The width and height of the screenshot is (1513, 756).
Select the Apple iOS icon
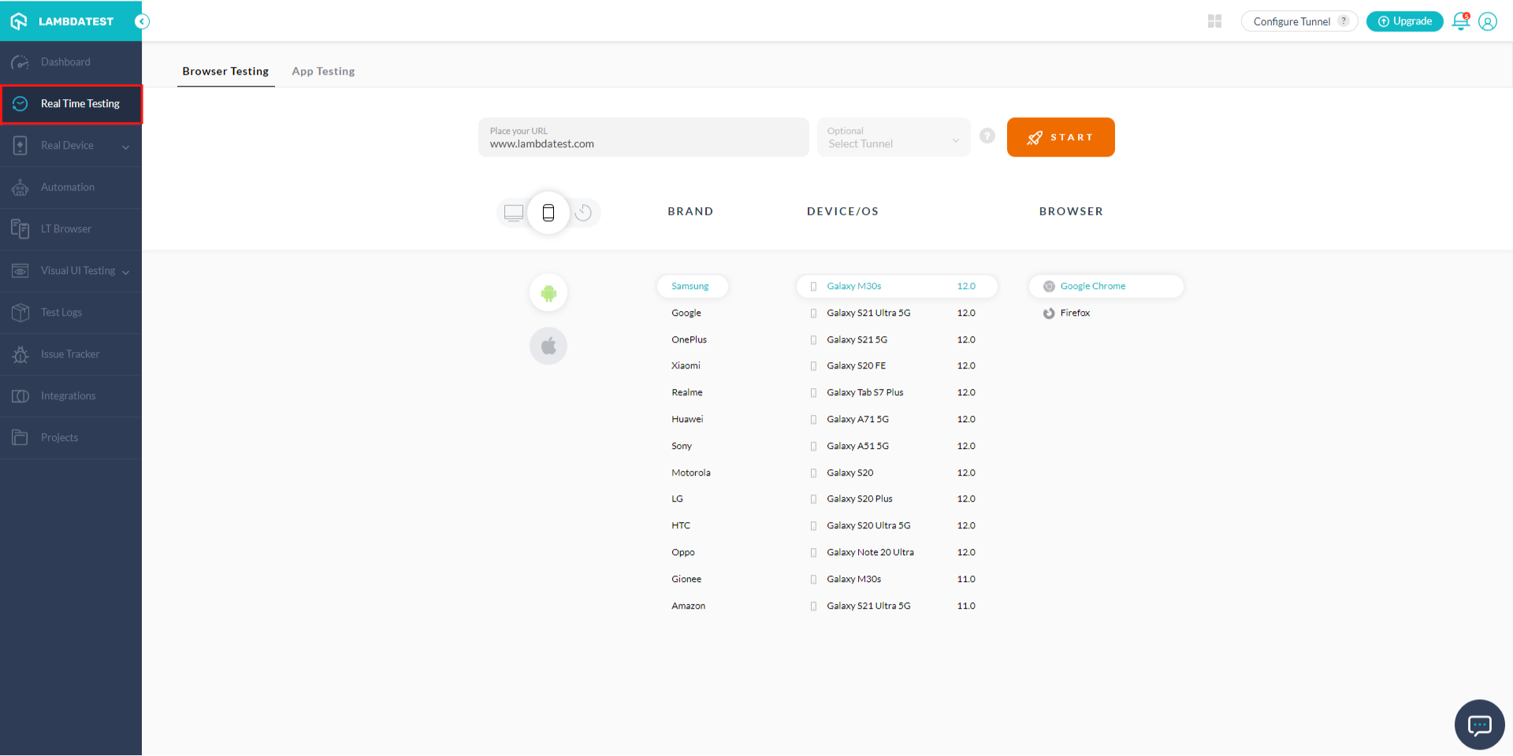click(x=548, y=346)
